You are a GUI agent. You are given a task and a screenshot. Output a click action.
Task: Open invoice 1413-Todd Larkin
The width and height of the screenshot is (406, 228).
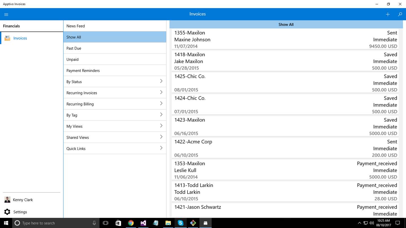286,192
